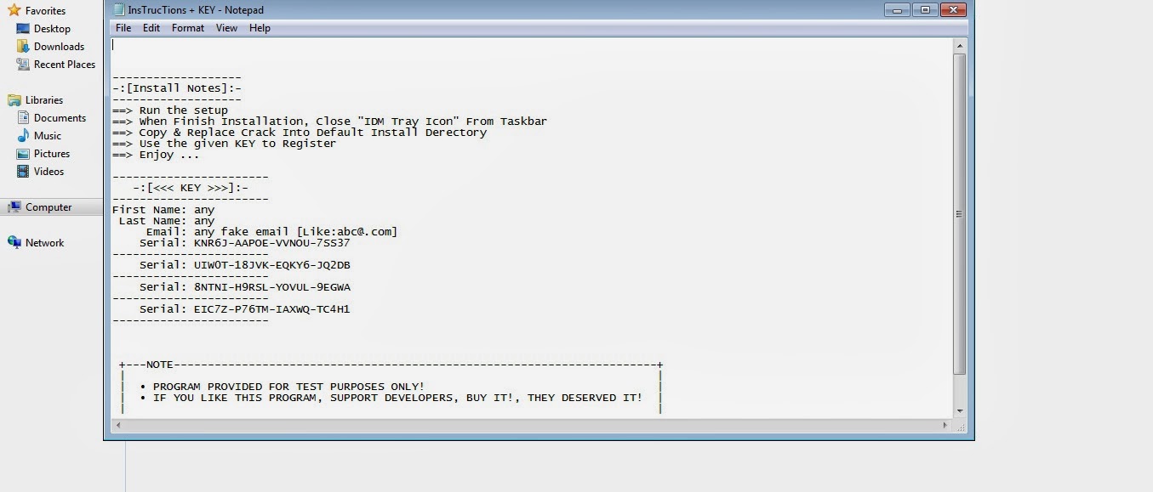Click the NOTE box header text

(160, 365)
